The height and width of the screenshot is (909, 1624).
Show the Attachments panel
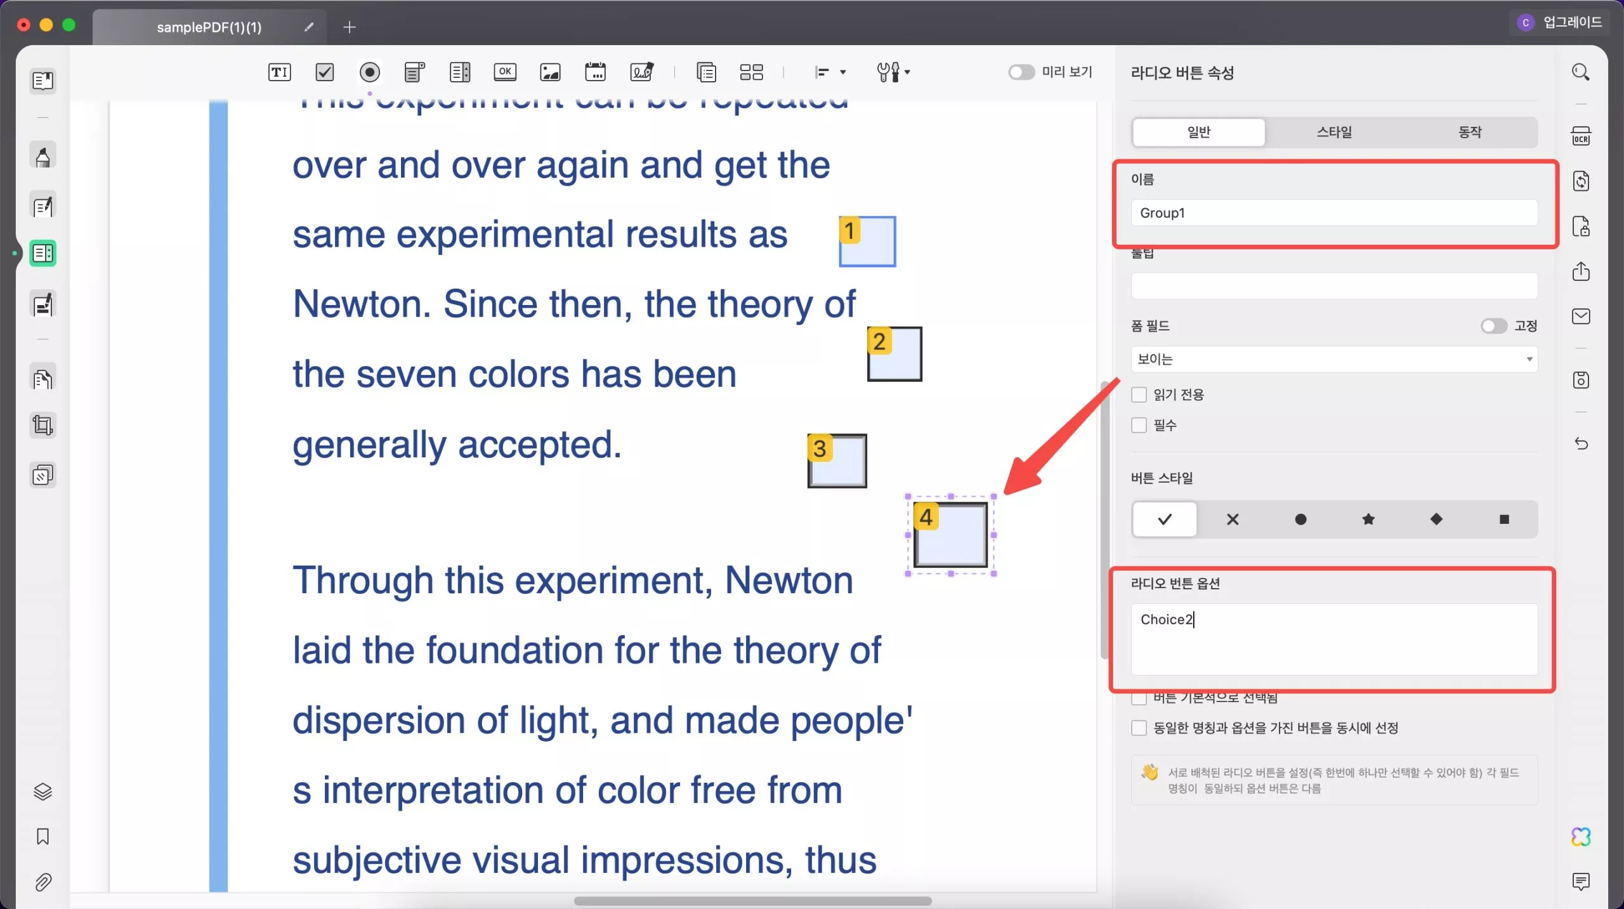click(x=43, y=882)
